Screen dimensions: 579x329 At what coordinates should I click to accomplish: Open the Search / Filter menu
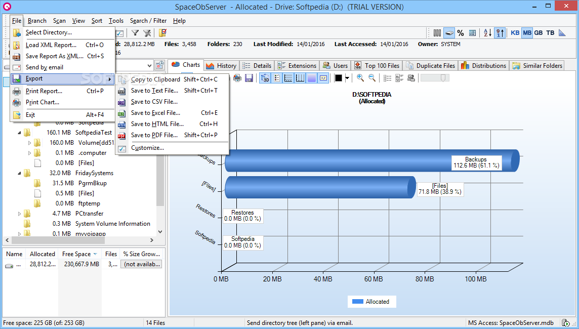click(x=148, y=21)
